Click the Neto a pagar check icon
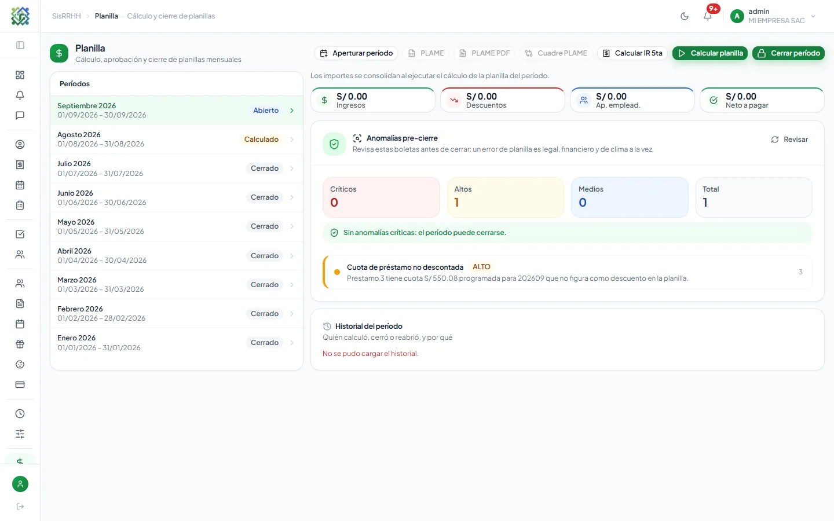The height and width of the screenshot is (521, 834). tap(714, 100)
